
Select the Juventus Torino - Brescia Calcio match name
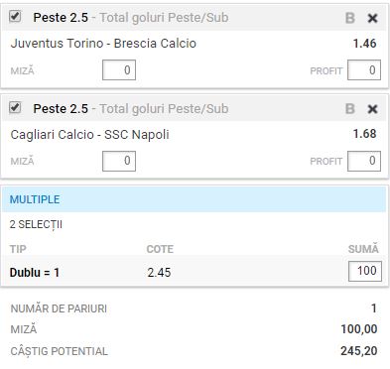click(x=103, y=44)
